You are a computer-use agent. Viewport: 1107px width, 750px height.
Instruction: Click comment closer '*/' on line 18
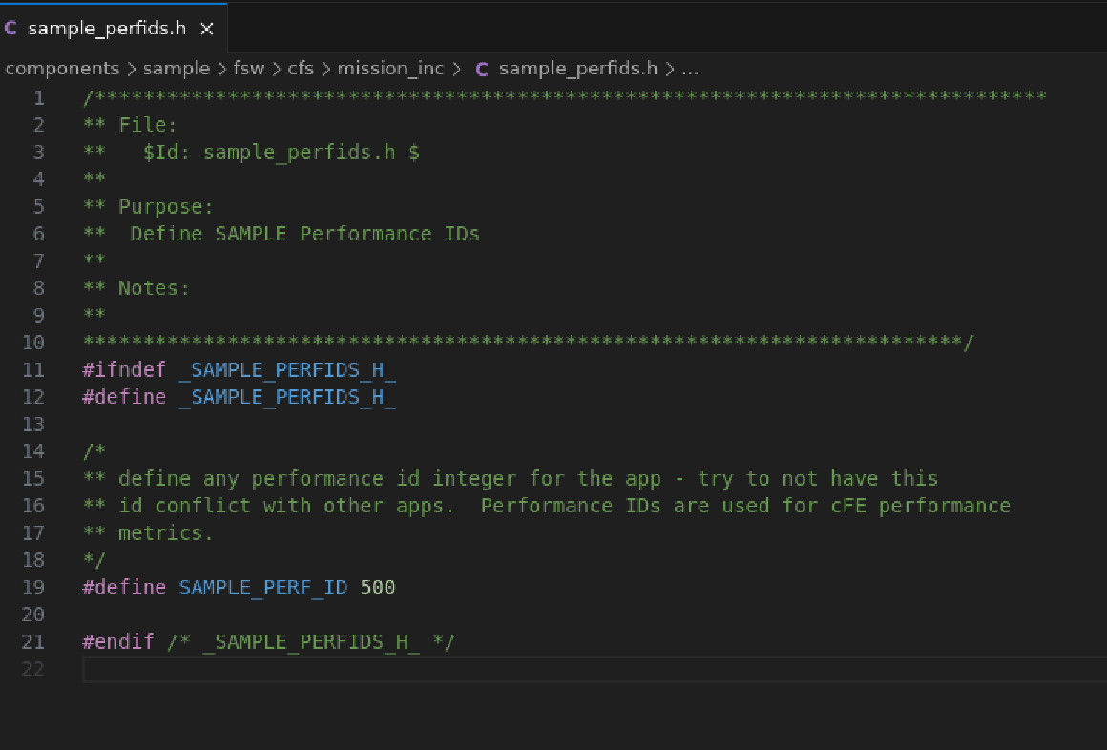pos(94,560)
